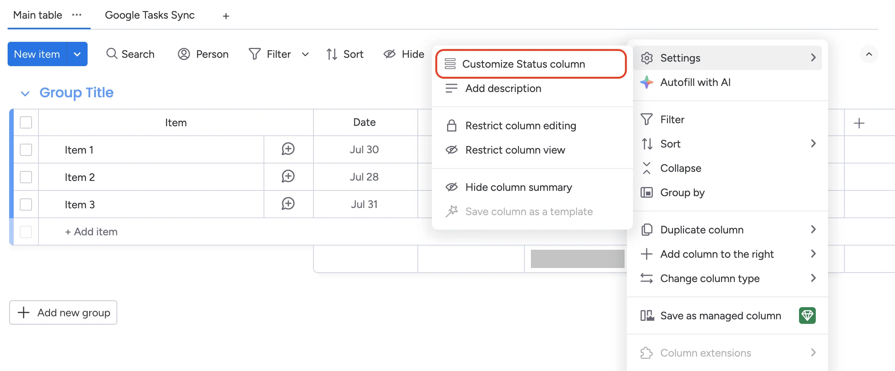Expand Duplicate column chevron
Screen dimensions: 895x371
click(x=813, y=229)
